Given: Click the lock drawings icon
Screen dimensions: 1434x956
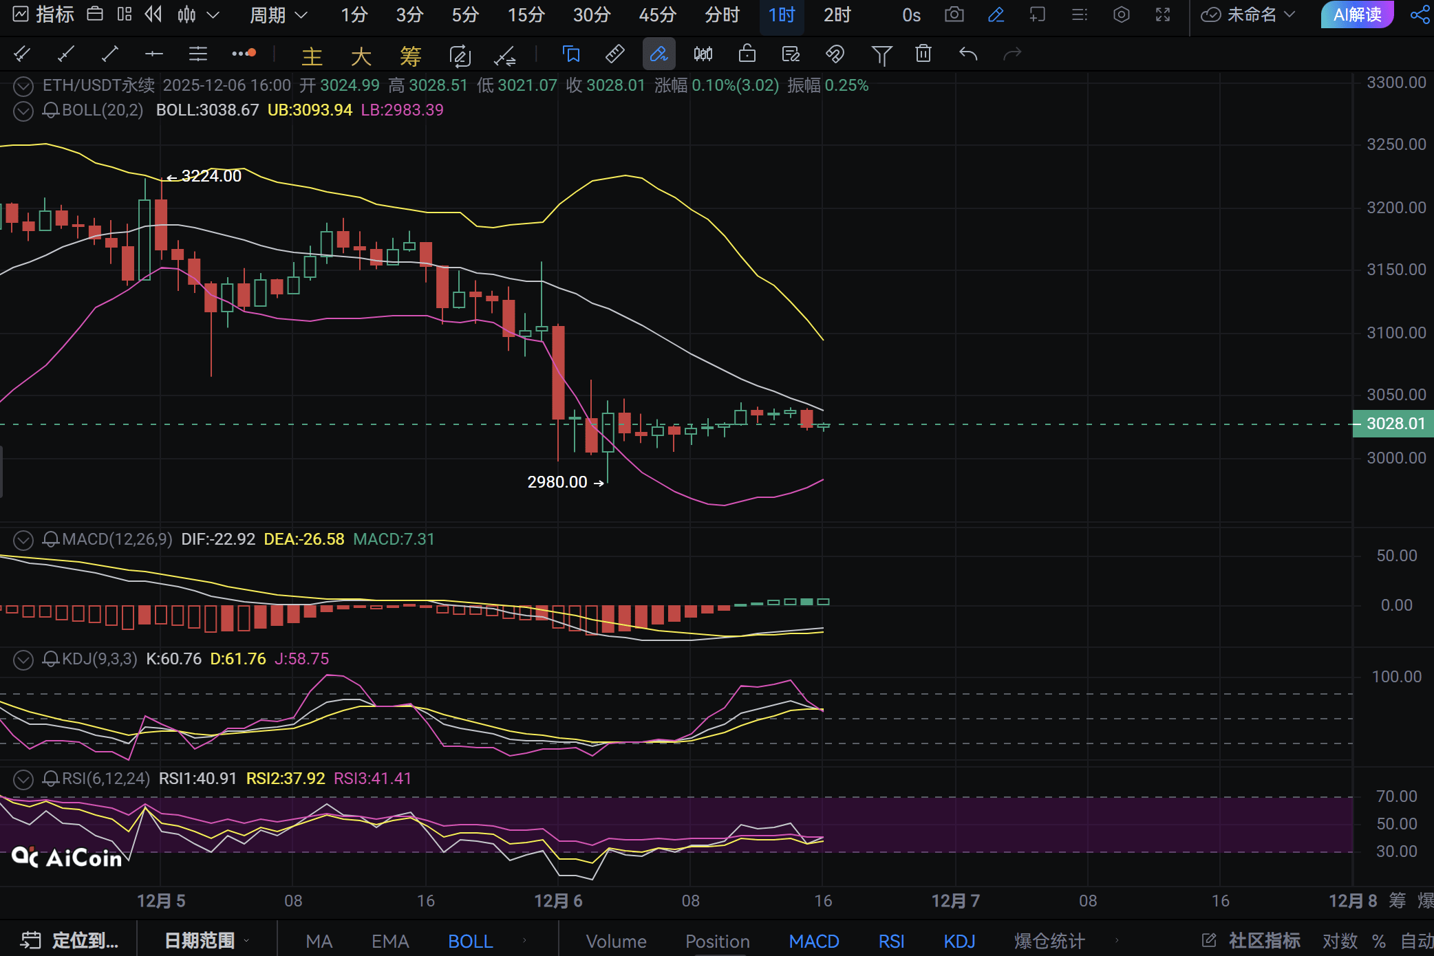Looking at the screenshot, I should coord(747,54).
